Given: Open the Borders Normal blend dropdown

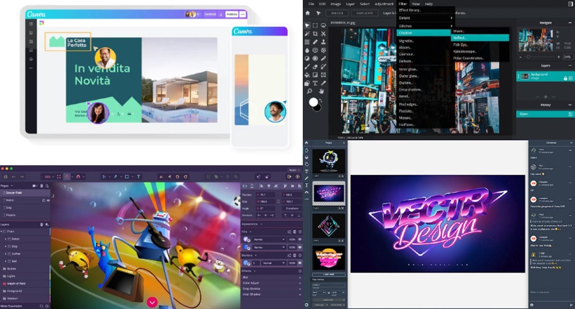Looking at the screenshot, I should click(274, 263).
